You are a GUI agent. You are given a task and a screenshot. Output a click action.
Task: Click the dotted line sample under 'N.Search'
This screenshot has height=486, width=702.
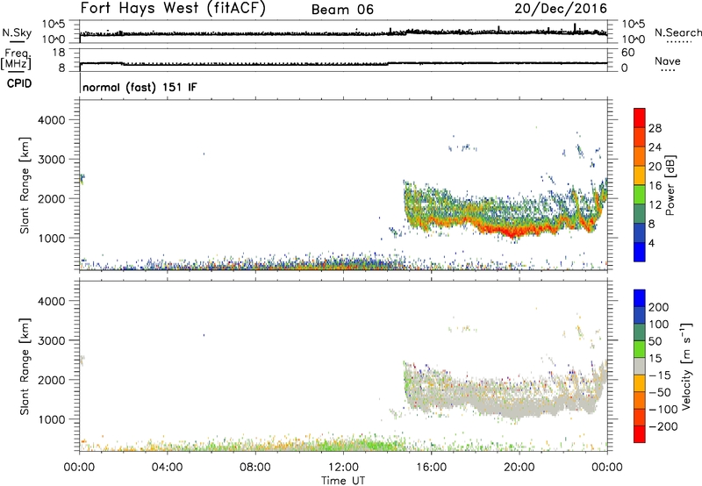tap(678, 42)
